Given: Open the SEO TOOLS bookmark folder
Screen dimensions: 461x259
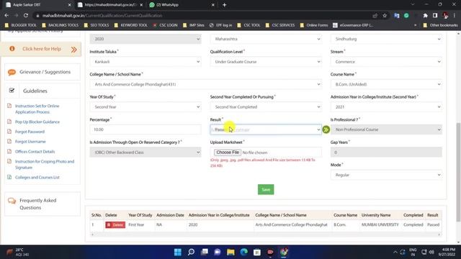Looking at the screenshot, I should [x=97, y=25].
